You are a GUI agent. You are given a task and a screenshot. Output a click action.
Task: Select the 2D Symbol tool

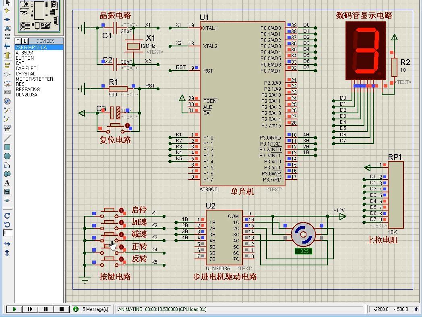click(x=7, y=192)
